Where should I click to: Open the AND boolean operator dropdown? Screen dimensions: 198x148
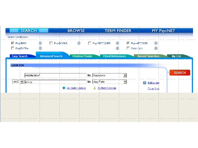click(x=18, y=82)
